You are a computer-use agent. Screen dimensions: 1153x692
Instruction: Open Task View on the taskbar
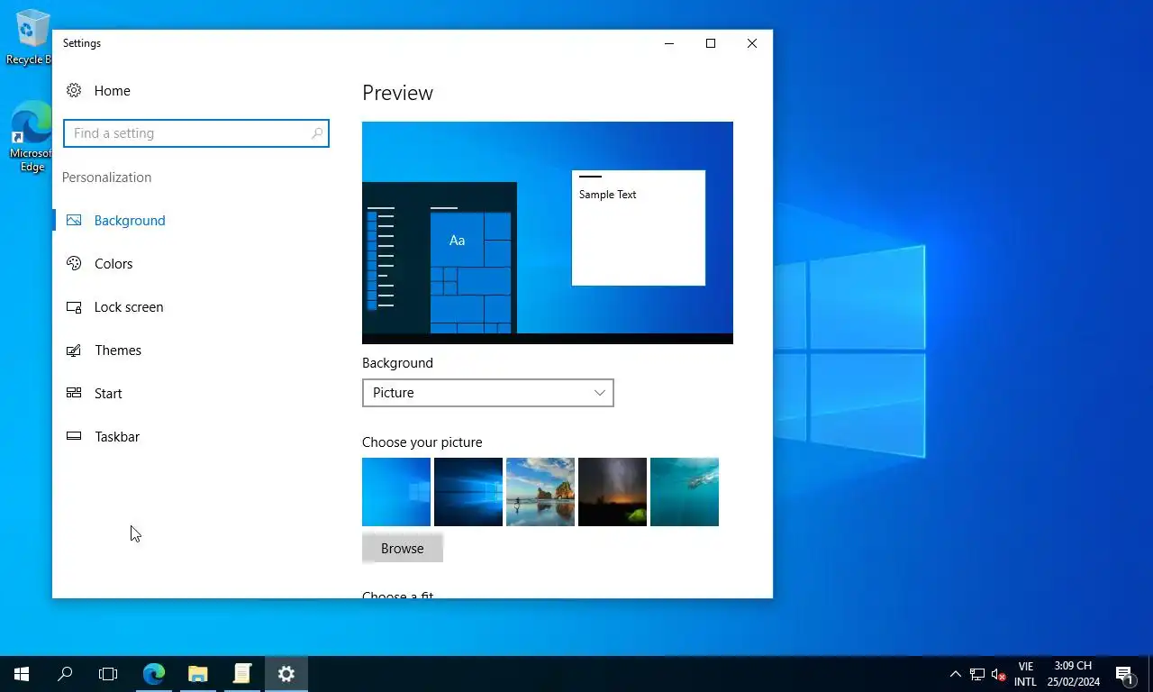pos(108,674)
